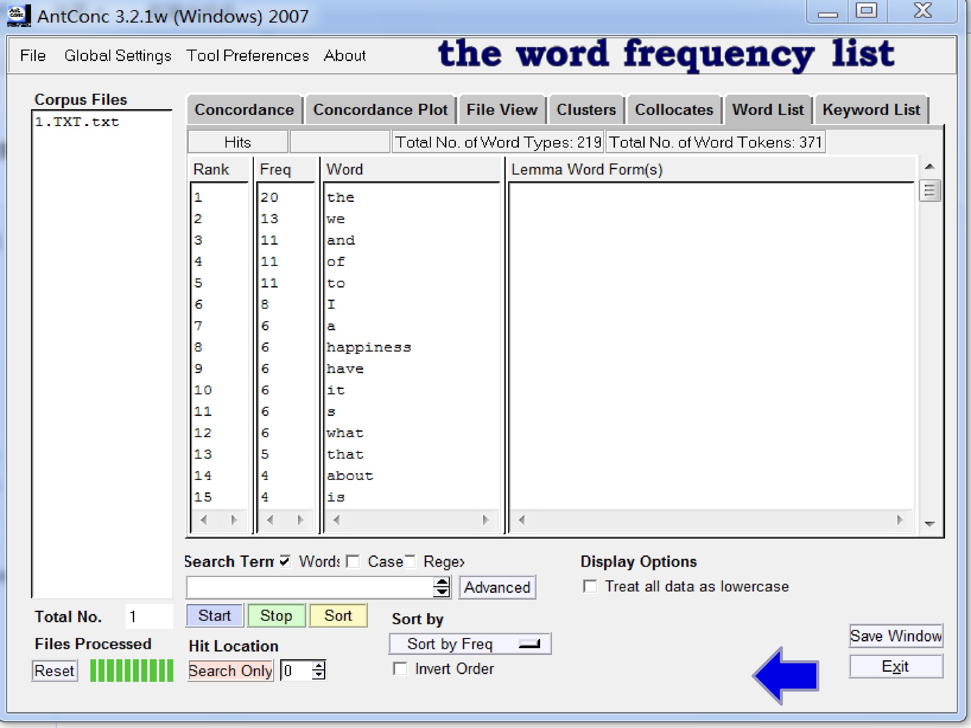
Task: Click Word column left scroll arrow
Action: [x=336, y=520]
